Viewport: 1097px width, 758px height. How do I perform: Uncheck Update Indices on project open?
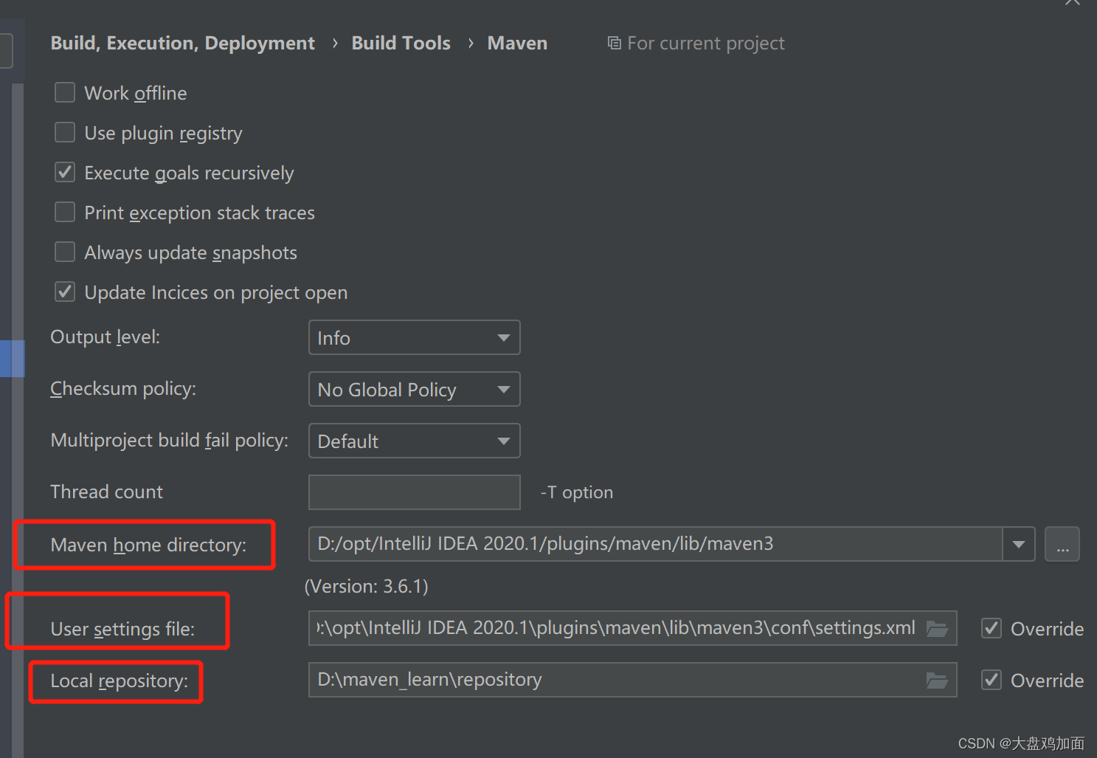click(65, 292)
